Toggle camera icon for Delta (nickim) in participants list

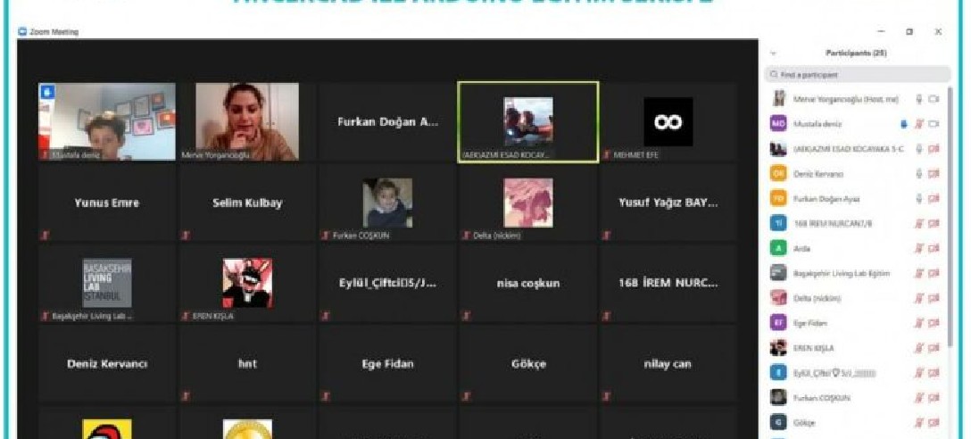pos(934,298)
